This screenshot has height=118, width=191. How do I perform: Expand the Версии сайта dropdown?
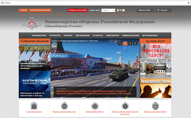click(x=146, y=10)
